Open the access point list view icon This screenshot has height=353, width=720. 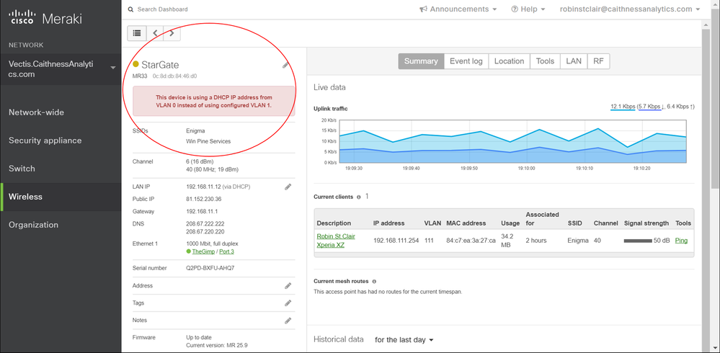[x=137, y=33]
